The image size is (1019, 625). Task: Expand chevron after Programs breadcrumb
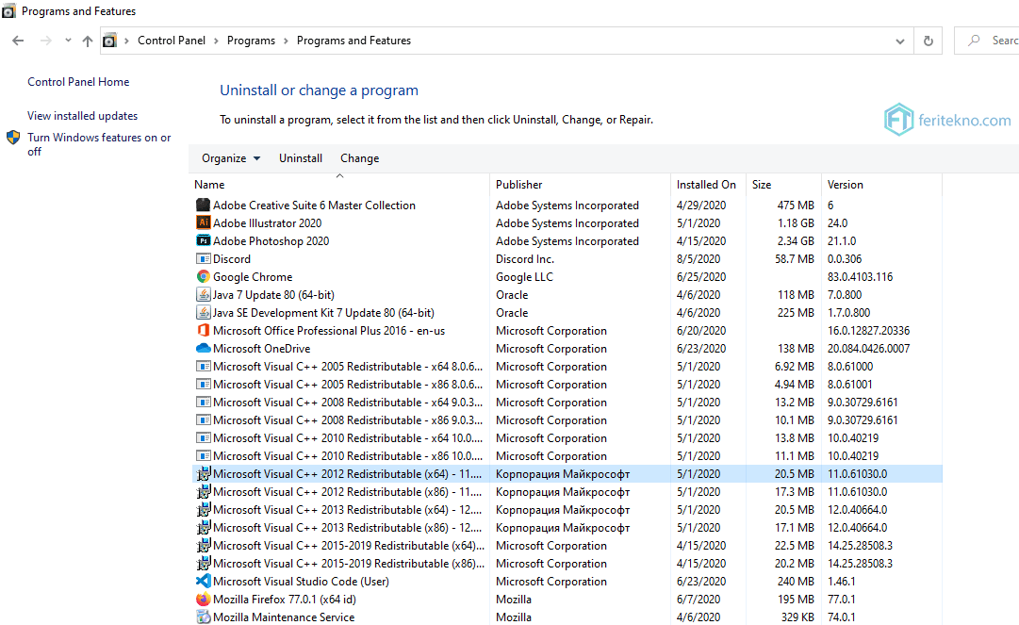[x=286, y=41]
